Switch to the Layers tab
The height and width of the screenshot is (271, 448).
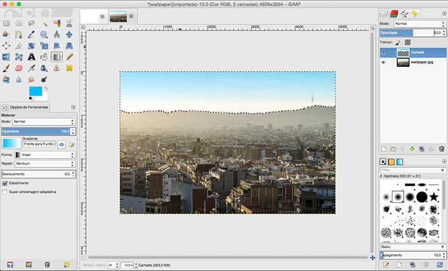[x=383, y=13]
